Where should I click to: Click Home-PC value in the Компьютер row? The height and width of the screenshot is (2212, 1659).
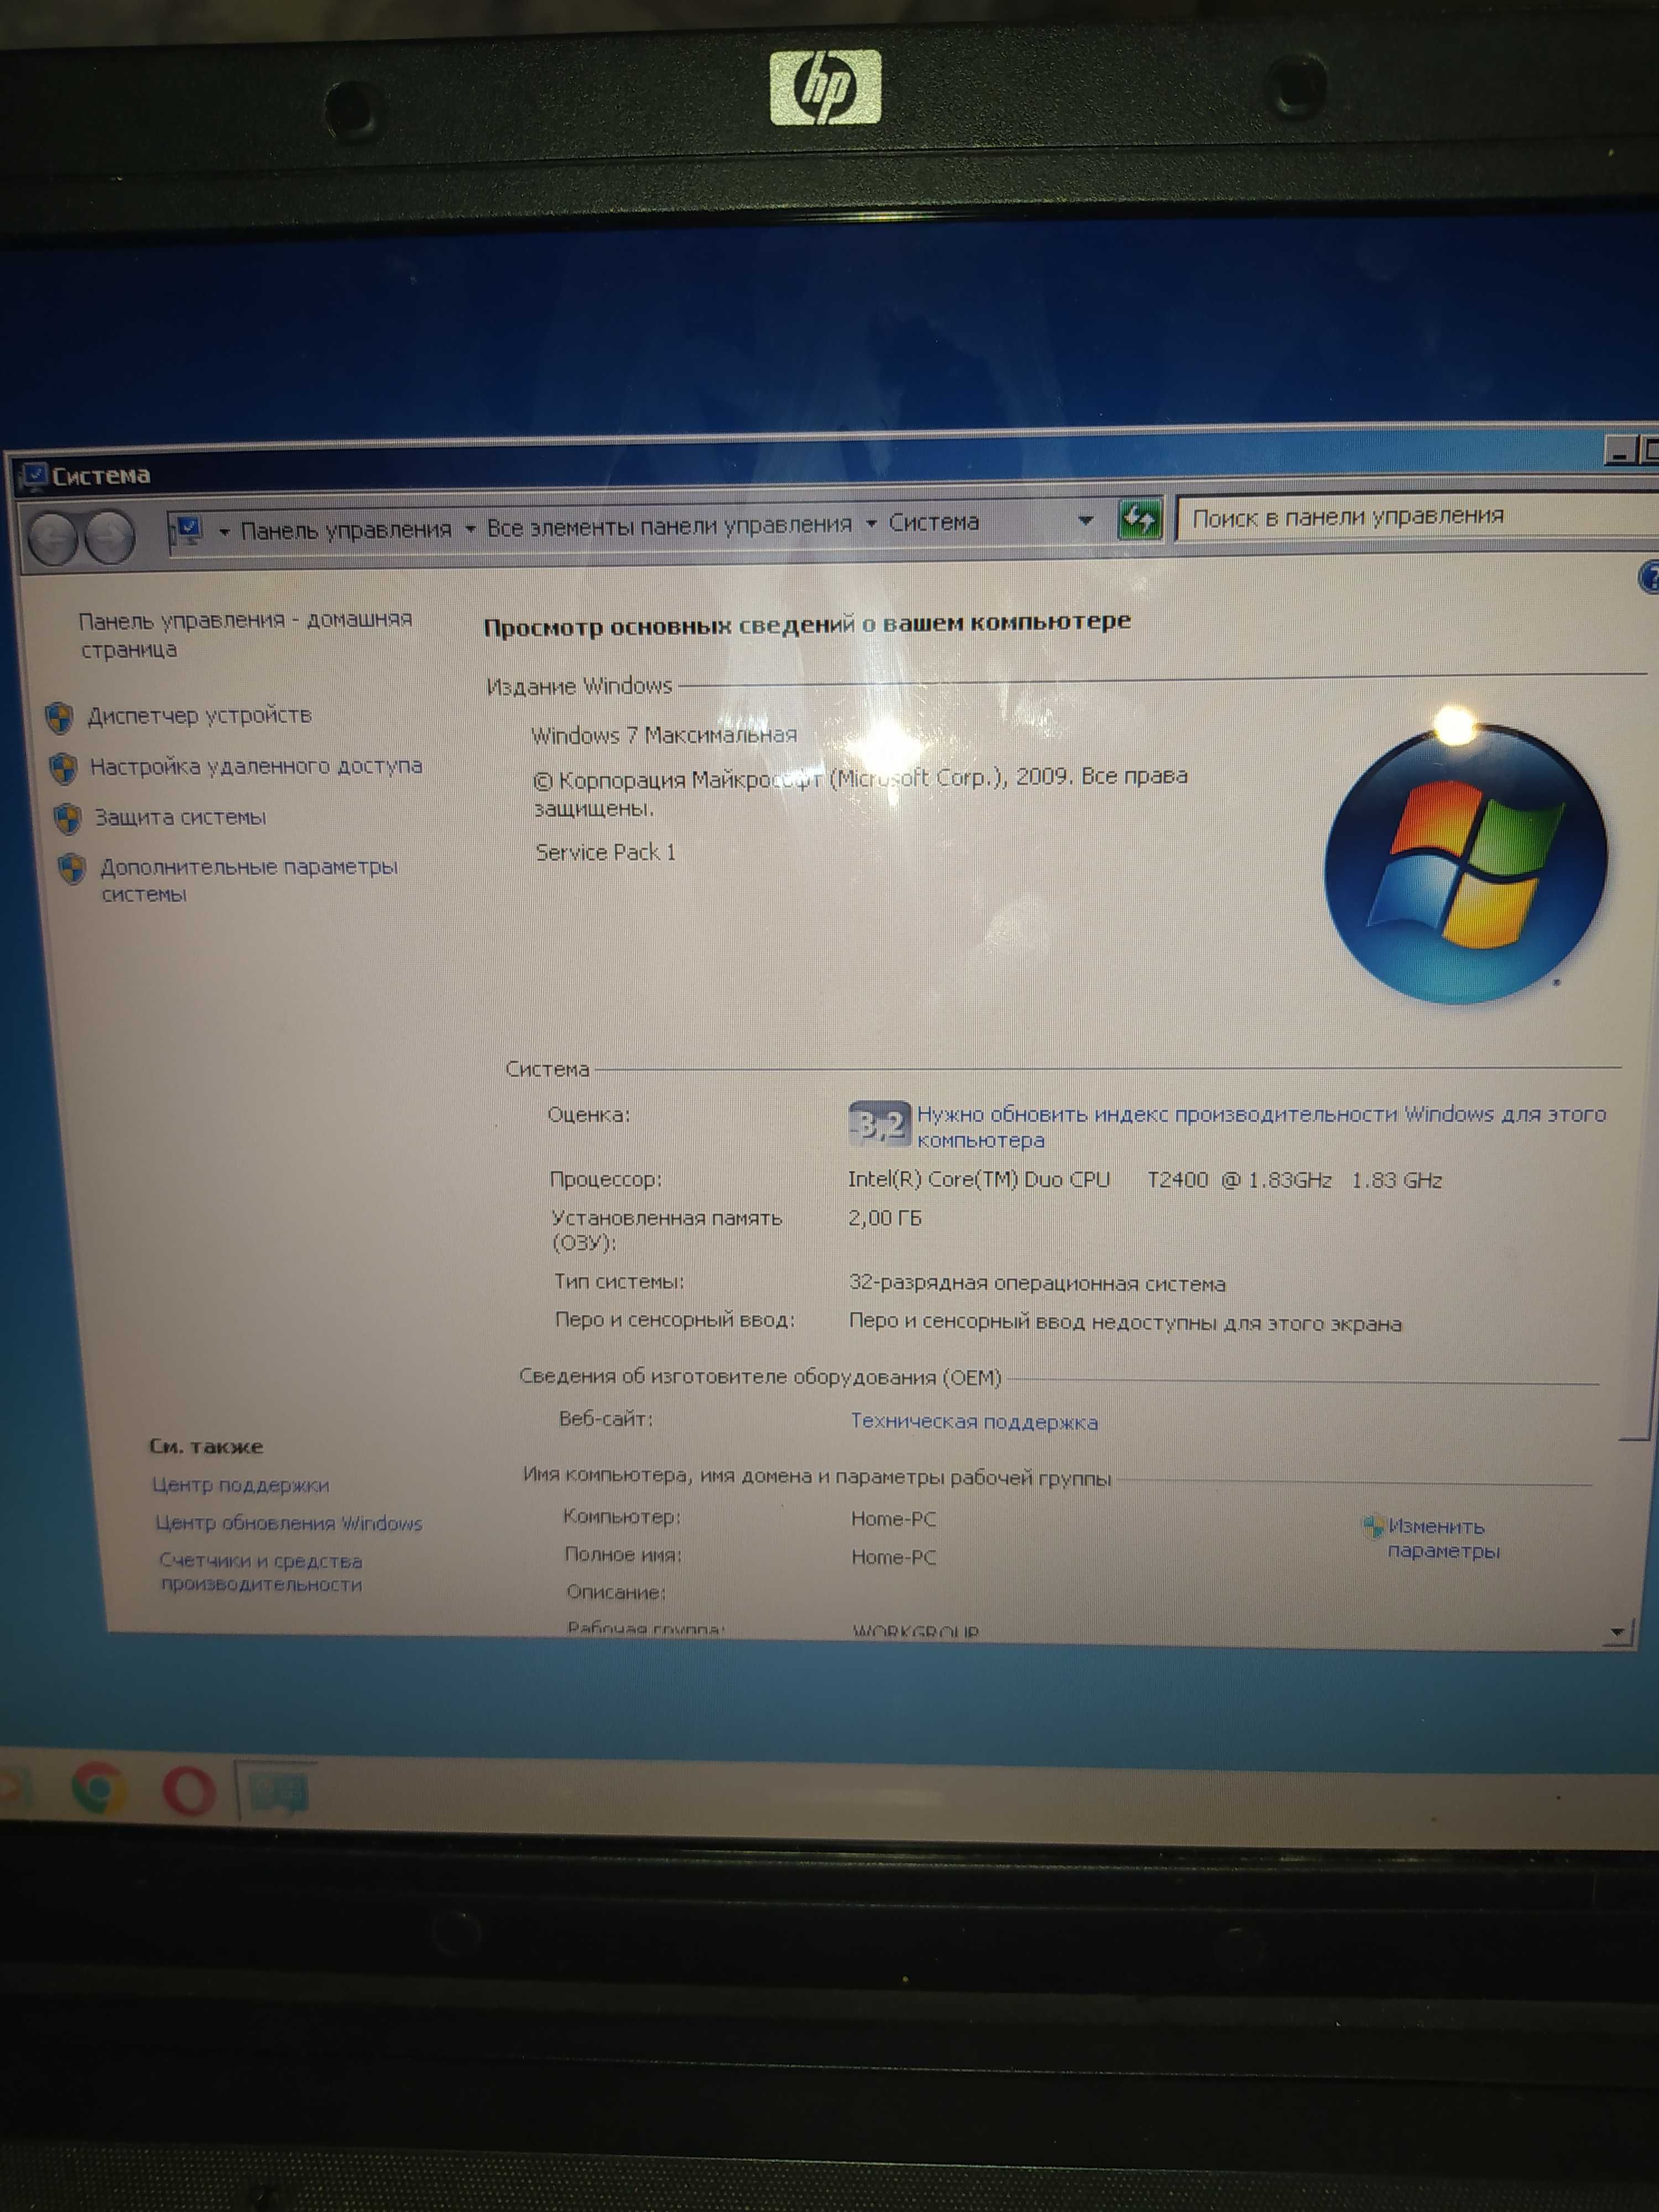[x=894, y=1519]
